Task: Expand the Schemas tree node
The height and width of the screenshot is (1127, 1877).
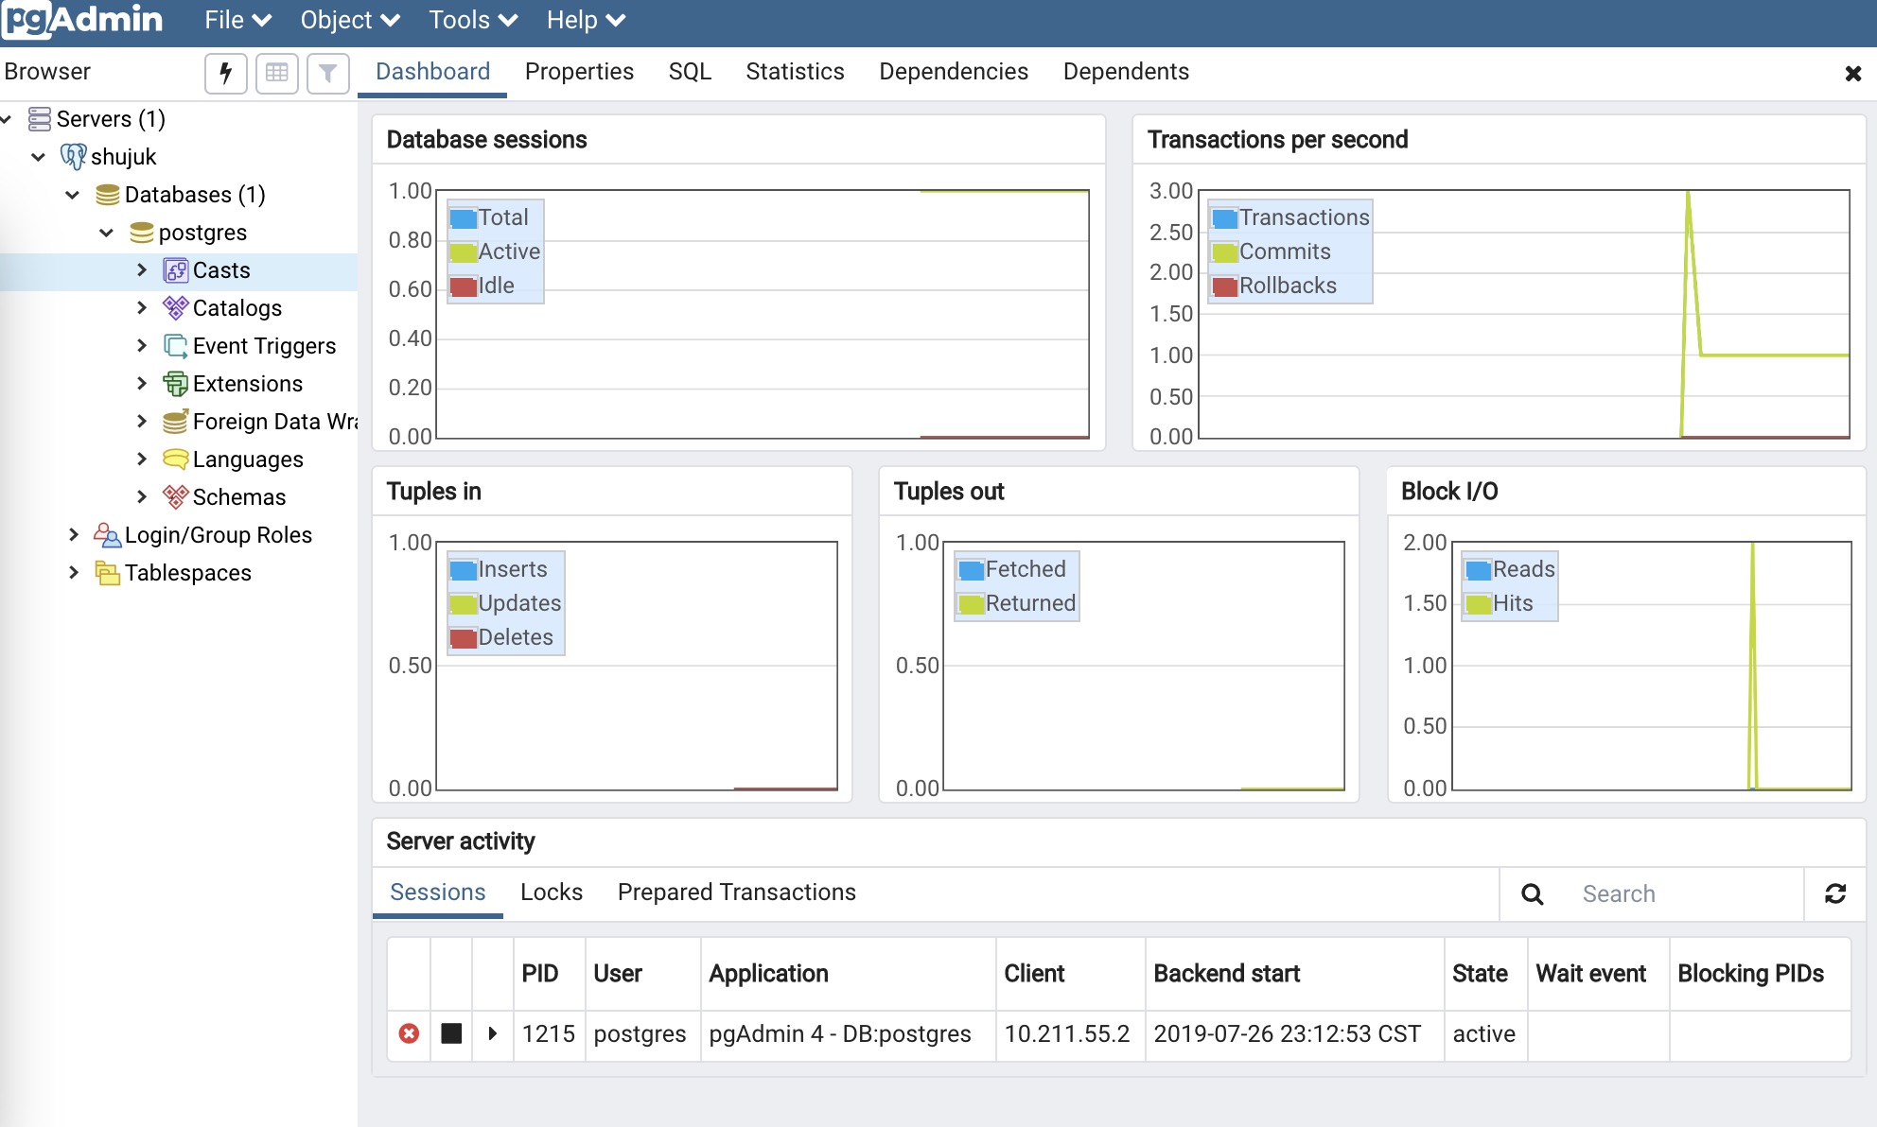Action: [142, 497]
